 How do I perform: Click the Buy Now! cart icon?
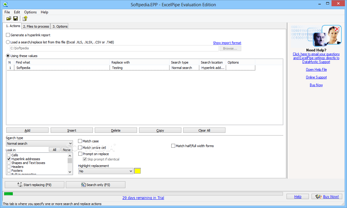pos(318,196)
